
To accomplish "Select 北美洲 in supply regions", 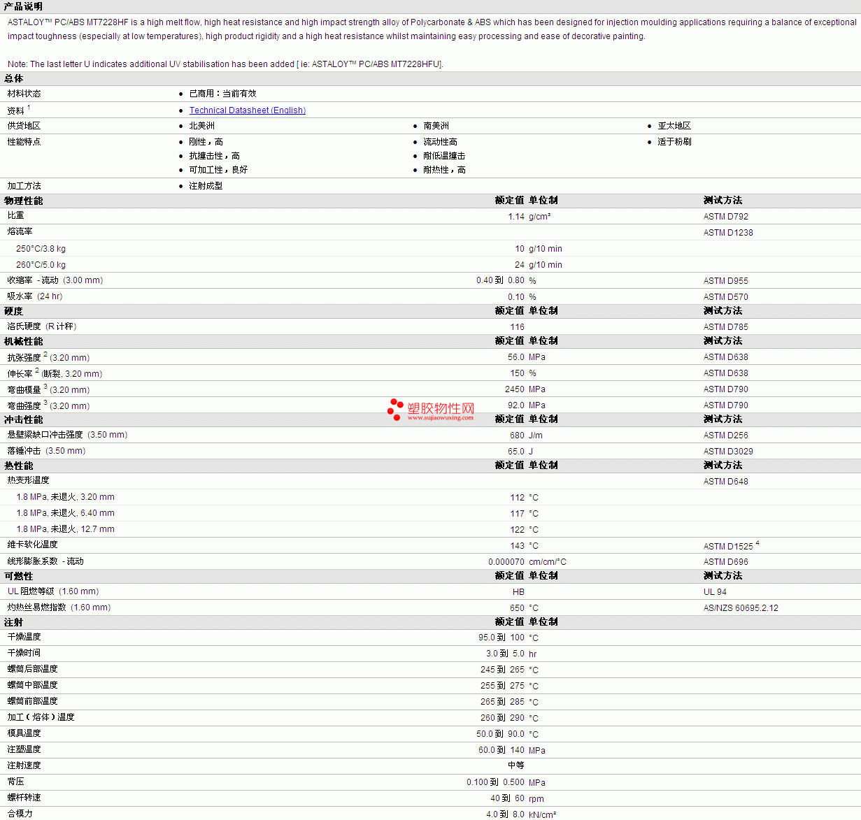I will point(201,126).
